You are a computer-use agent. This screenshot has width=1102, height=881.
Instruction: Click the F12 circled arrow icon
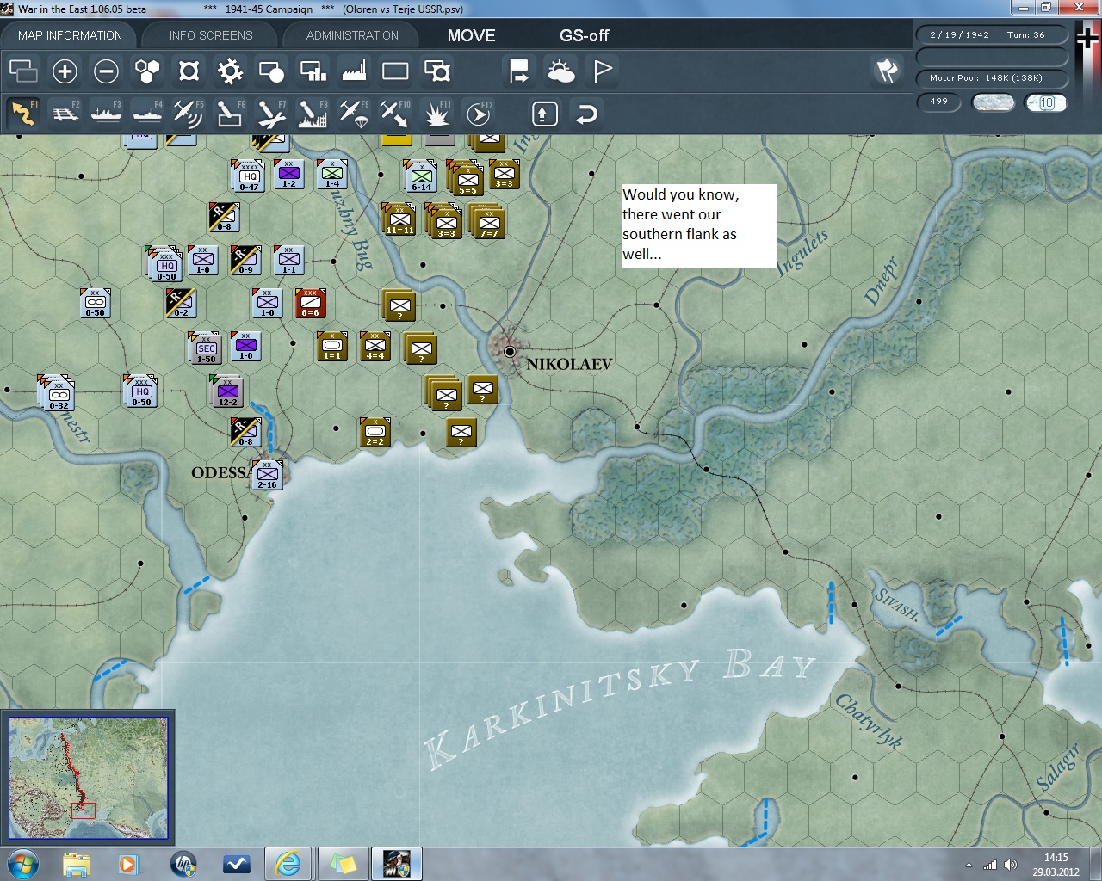tap(479, 114)
